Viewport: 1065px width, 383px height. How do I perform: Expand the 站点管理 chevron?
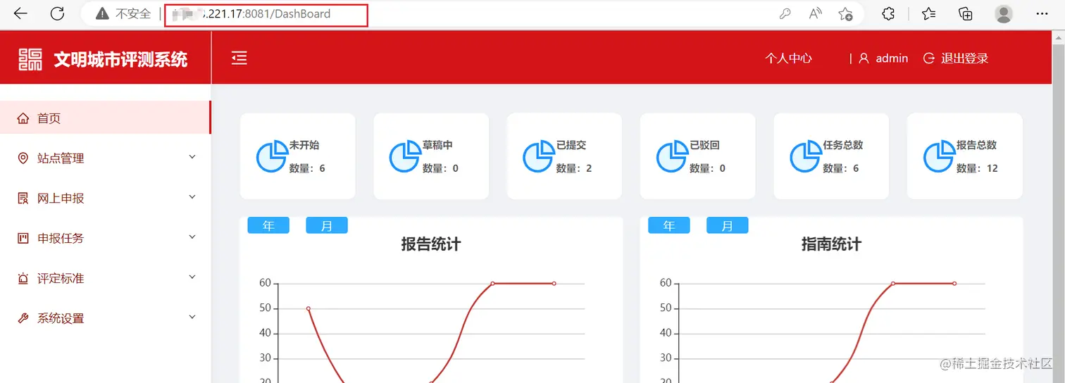coord(192,158)
